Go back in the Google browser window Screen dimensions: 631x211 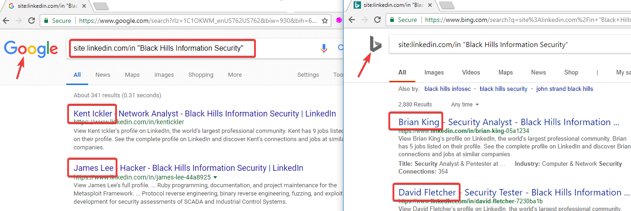click(6, 21)
